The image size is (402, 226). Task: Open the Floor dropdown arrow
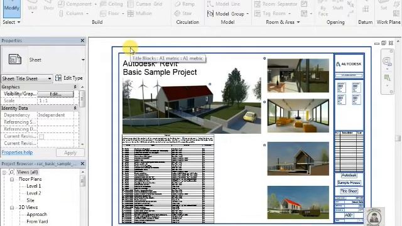coord(123,13)
